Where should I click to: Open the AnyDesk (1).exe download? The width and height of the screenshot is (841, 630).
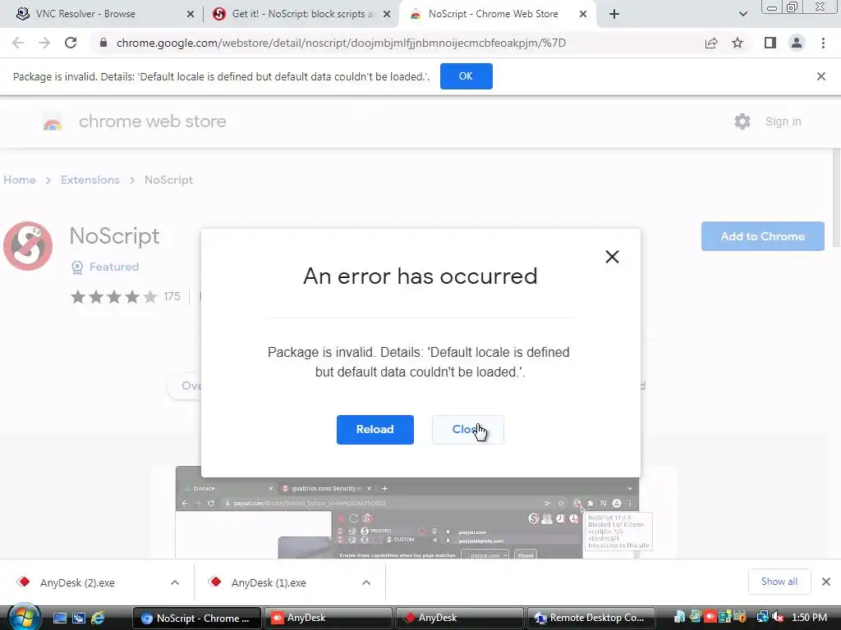click(x=269, y=582)
